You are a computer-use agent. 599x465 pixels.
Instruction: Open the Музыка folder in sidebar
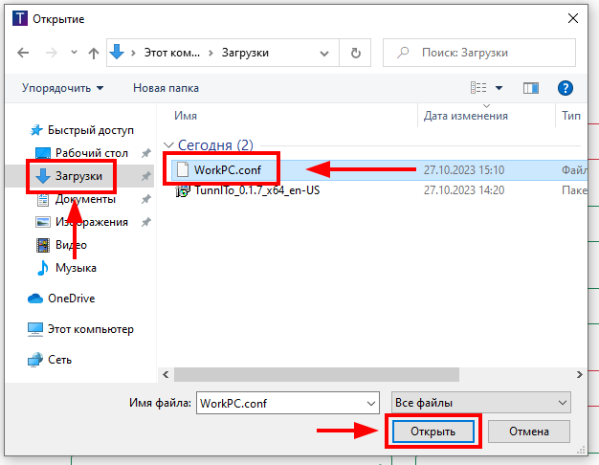pos(75,268)
